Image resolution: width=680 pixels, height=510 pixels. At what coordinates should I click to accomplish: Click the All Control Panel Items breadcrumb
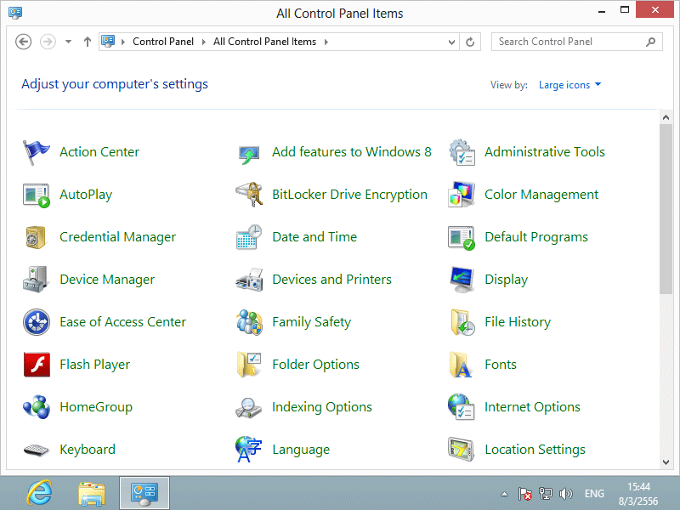[x=264, y=42]
